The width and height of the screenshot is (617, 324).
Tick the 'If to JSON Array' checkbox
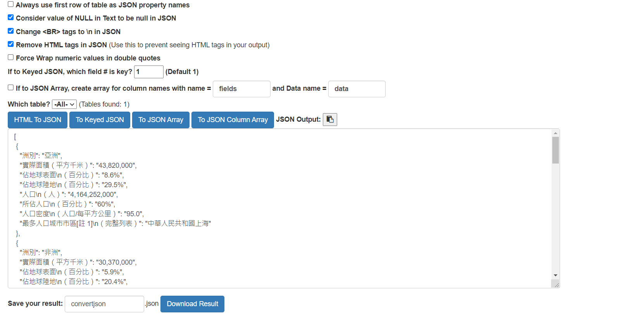(11, 88)
